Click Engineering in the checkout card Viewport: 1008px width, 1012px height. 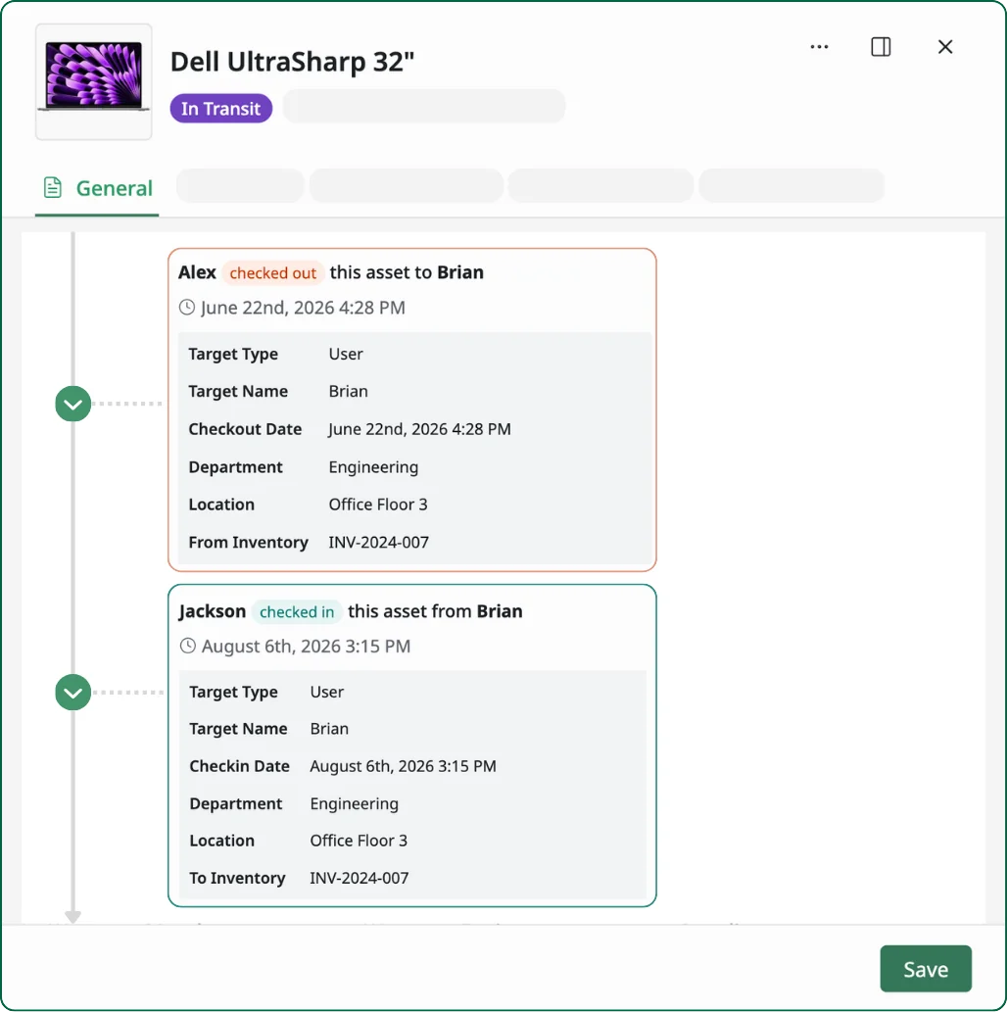(373, 467)
